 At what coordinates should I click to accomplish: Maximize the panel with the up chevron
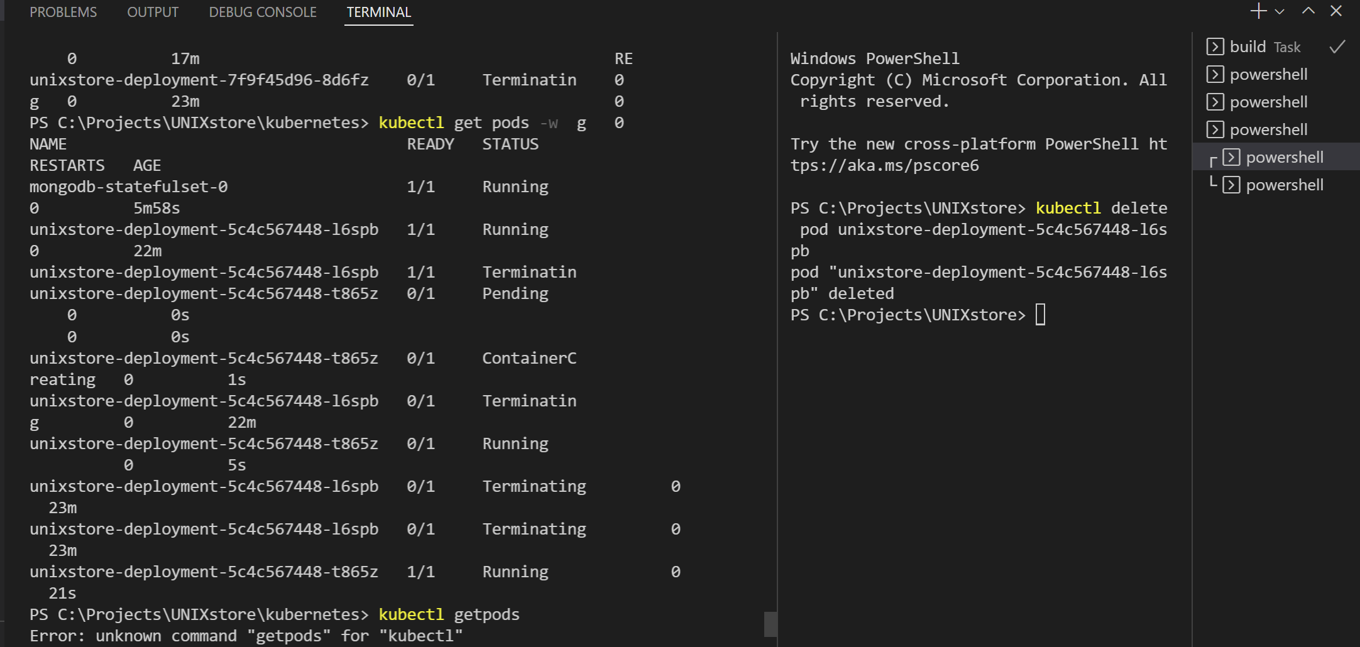pyautogui.click(x=1308, y=11)
